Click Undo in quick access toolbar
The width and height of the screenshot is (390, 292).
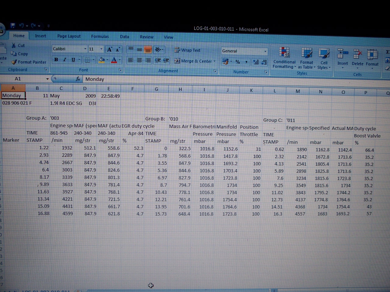click(x=21, y=26)
